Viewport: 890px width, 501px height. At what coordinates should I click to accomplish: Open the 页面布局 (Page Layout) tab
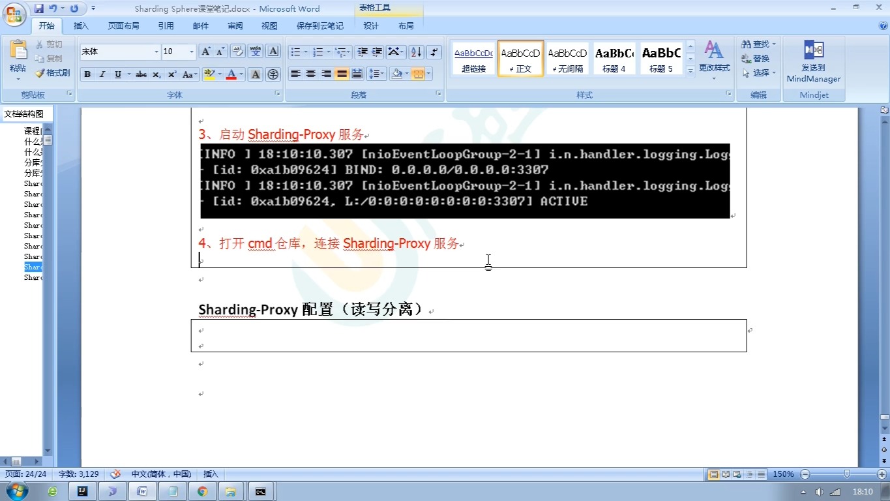tap(123, 26)
